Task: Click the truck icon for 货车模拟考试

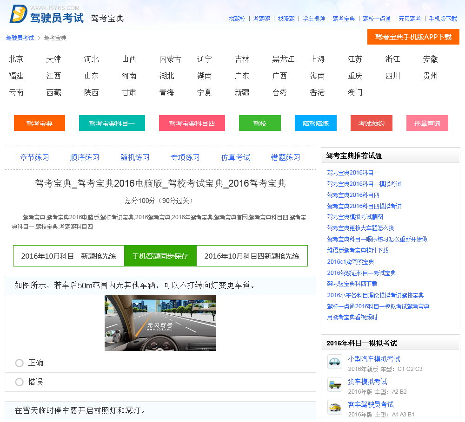Action: pos(335,384)
